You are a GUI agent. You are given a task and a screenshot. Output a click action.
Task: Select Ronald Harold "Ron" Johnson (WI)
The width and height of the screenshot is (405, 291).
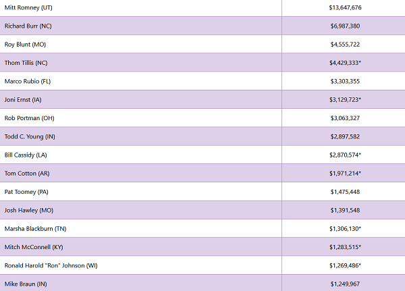click(51, 265)
